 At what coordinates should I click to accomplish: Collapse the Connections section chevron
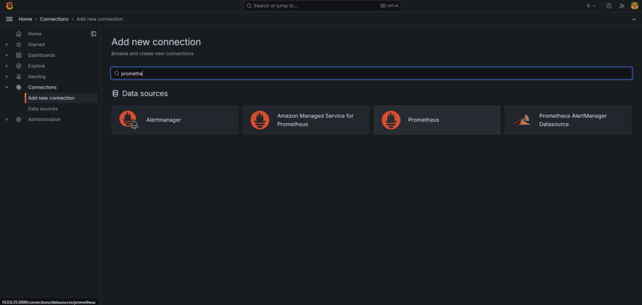[x=6, y=87]
